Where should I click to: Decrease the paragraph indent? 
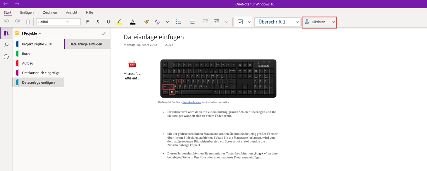[x=205, y=22]
